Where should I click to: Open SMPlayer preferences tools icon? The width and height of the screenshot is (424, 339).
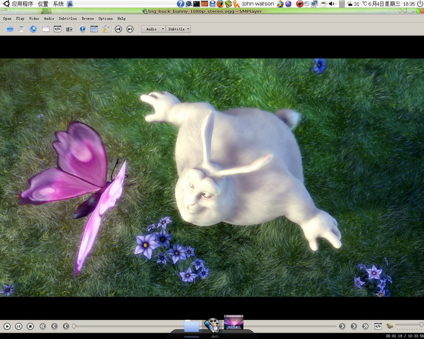(x=106, y=29)
